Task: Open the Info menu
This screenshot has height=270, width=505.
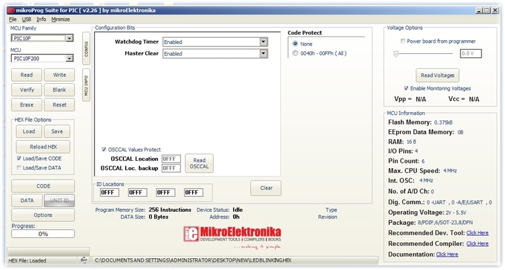Action: (42, 19)
